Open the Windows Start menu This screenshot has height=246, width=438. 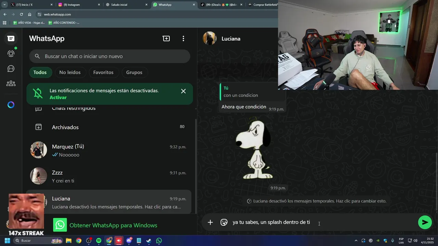(x=7, y=241)
